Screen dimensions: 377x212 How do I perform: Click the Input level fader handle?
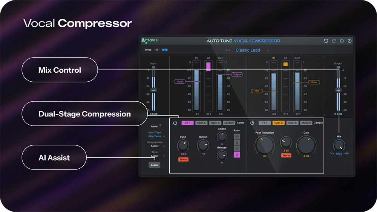pyautogui.click(x=153, y=90)
